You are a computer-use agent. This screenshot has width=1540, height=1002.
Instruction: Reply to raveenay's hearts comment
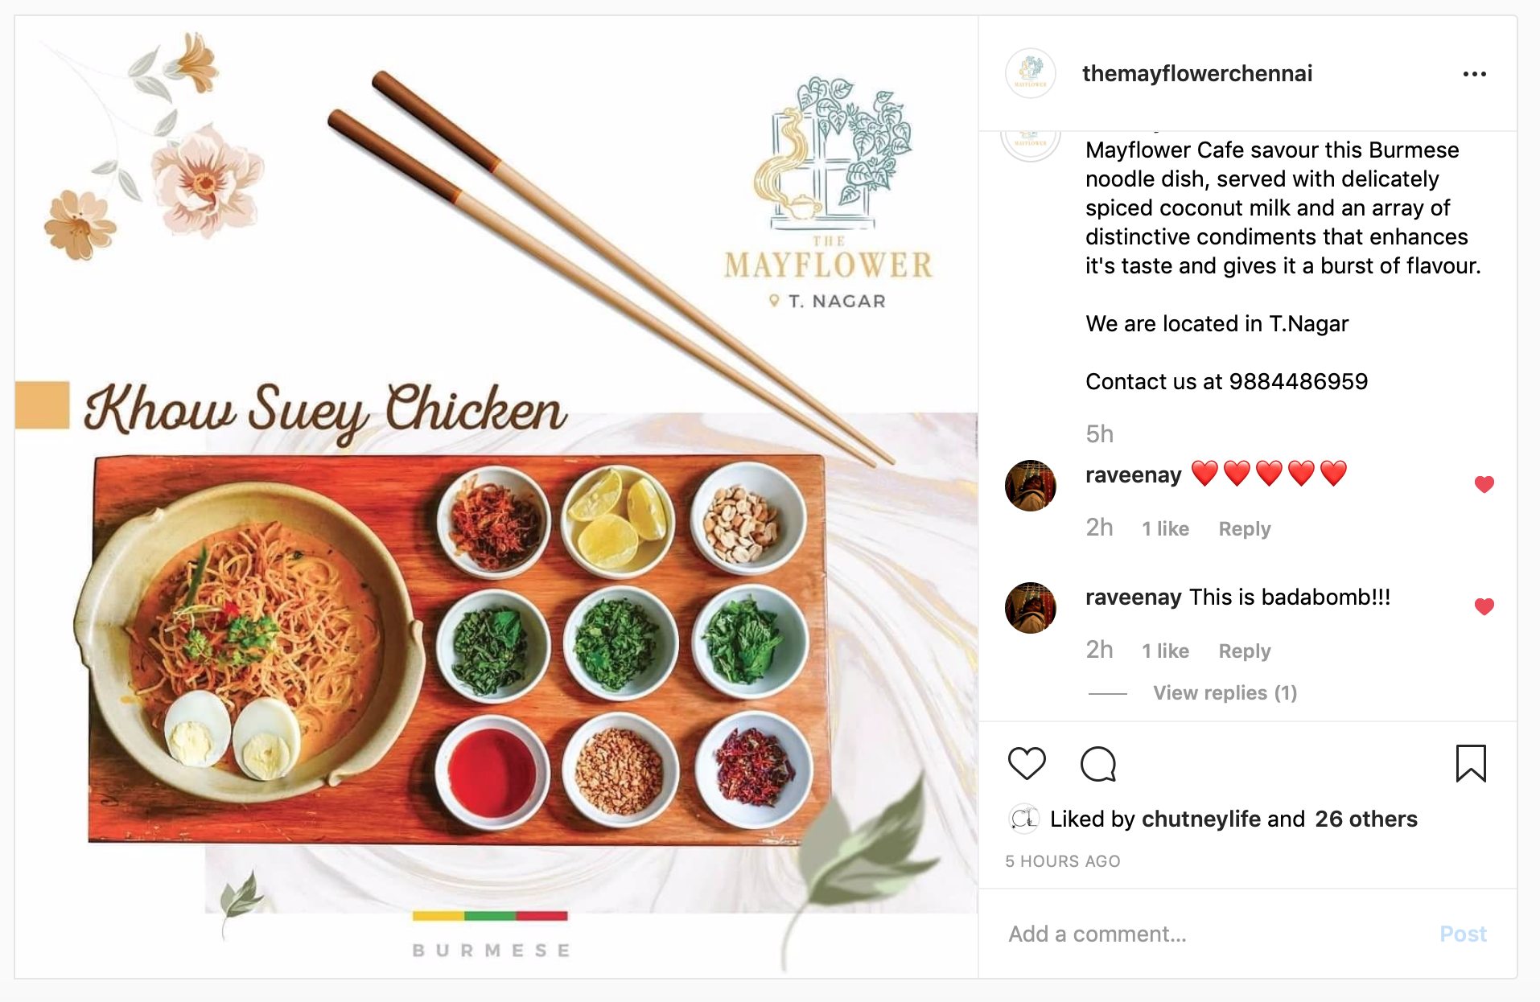pyautogui.click(x=1245, y=528)
